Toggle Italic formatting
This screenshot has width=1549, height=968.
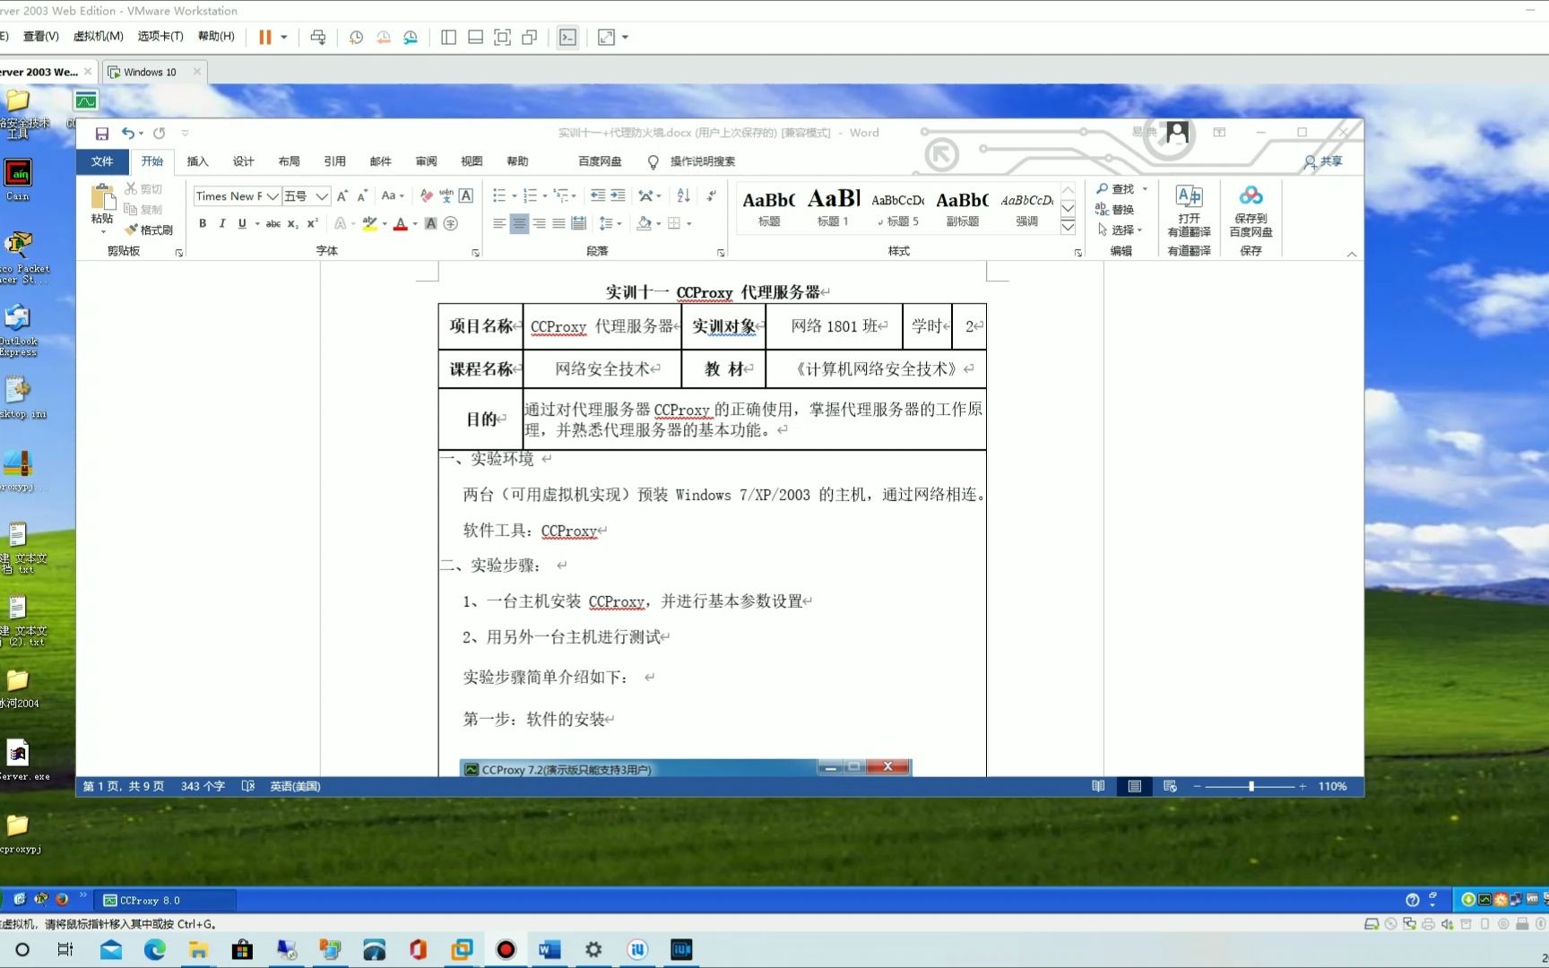222,224
